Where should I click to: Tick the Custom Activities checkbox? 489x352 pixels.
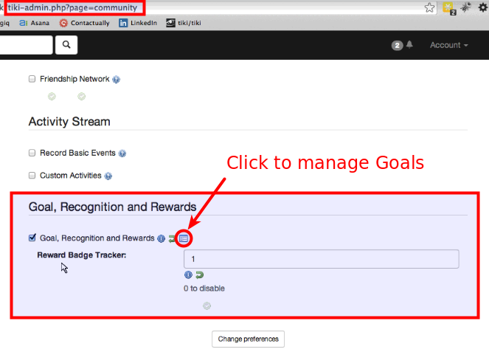[x=32, y=176]
